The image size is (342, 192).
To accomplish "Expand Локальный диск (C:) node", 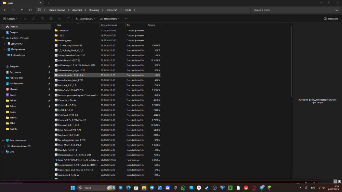I will pyautogui.click(x=4, y=146).
